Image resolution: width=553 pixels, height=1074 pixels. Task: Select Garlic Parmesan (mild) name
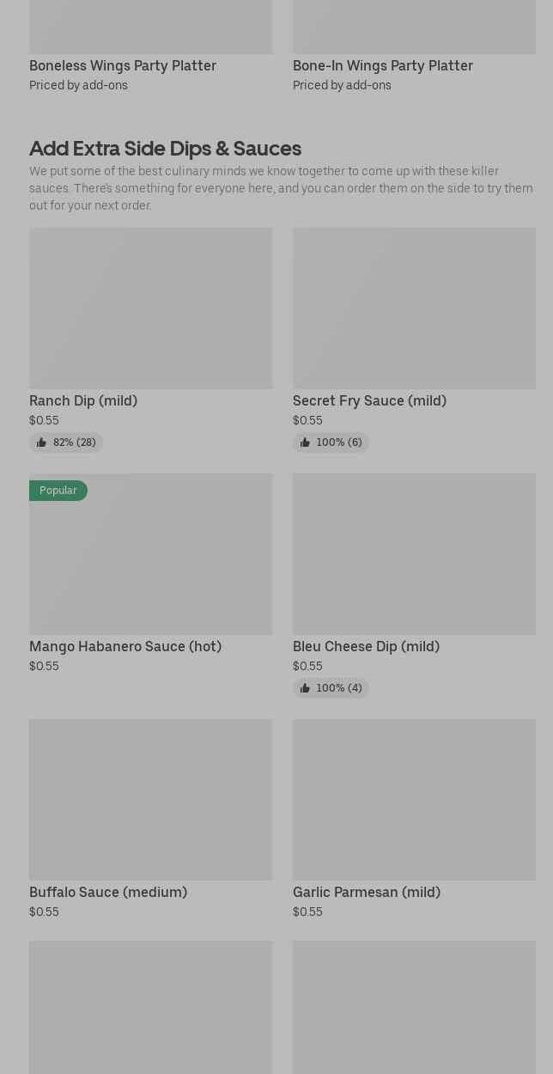tap(367, 892)
